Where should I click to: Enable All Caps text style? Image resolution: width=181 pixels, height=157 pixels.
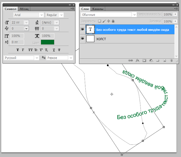(x=30, y=50)
